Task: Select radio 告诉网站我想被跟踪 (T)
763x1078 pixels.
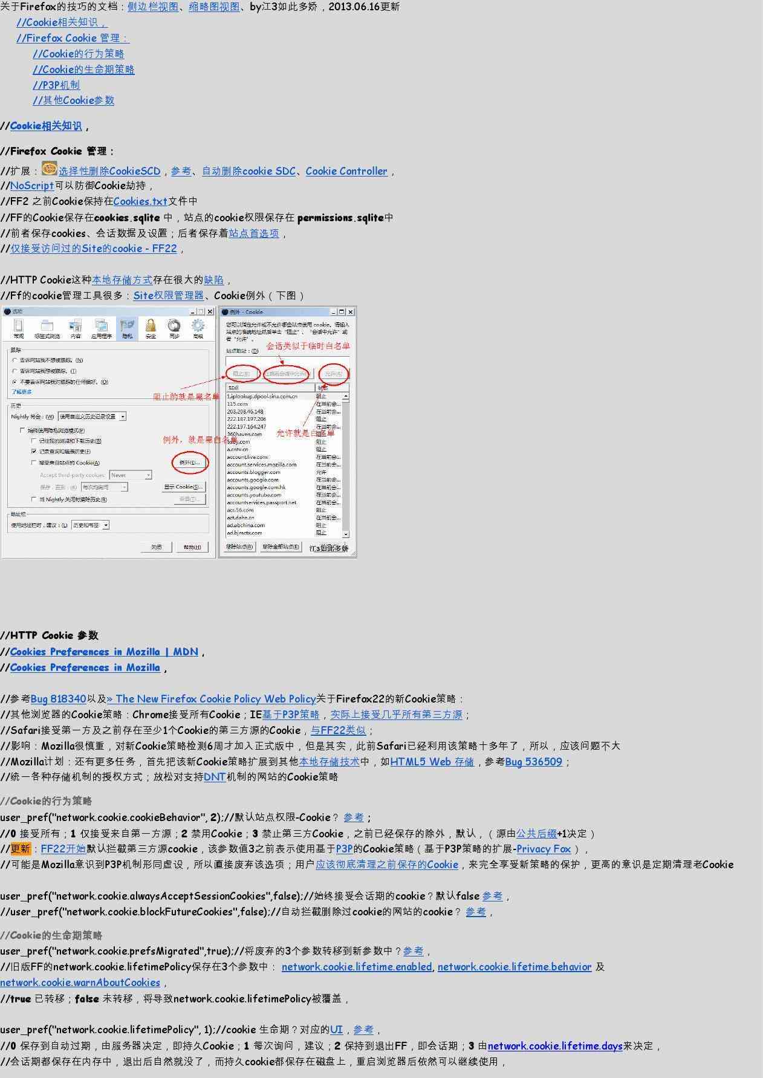Action: pos(15,371)
